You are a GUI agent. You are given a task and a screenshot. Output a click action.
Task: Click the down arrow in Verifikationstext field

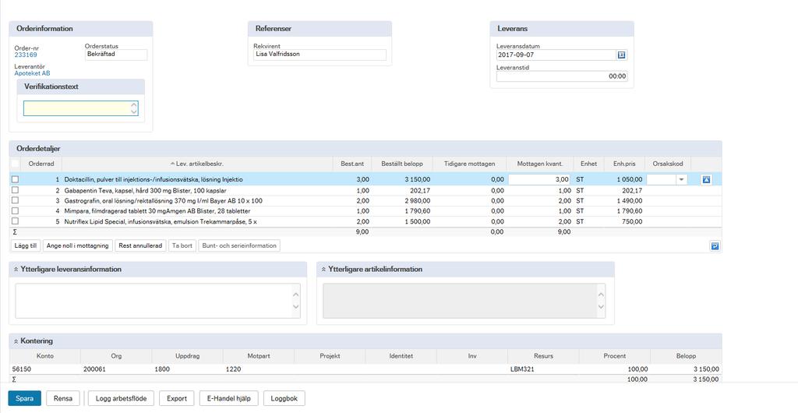click(134, 112)
